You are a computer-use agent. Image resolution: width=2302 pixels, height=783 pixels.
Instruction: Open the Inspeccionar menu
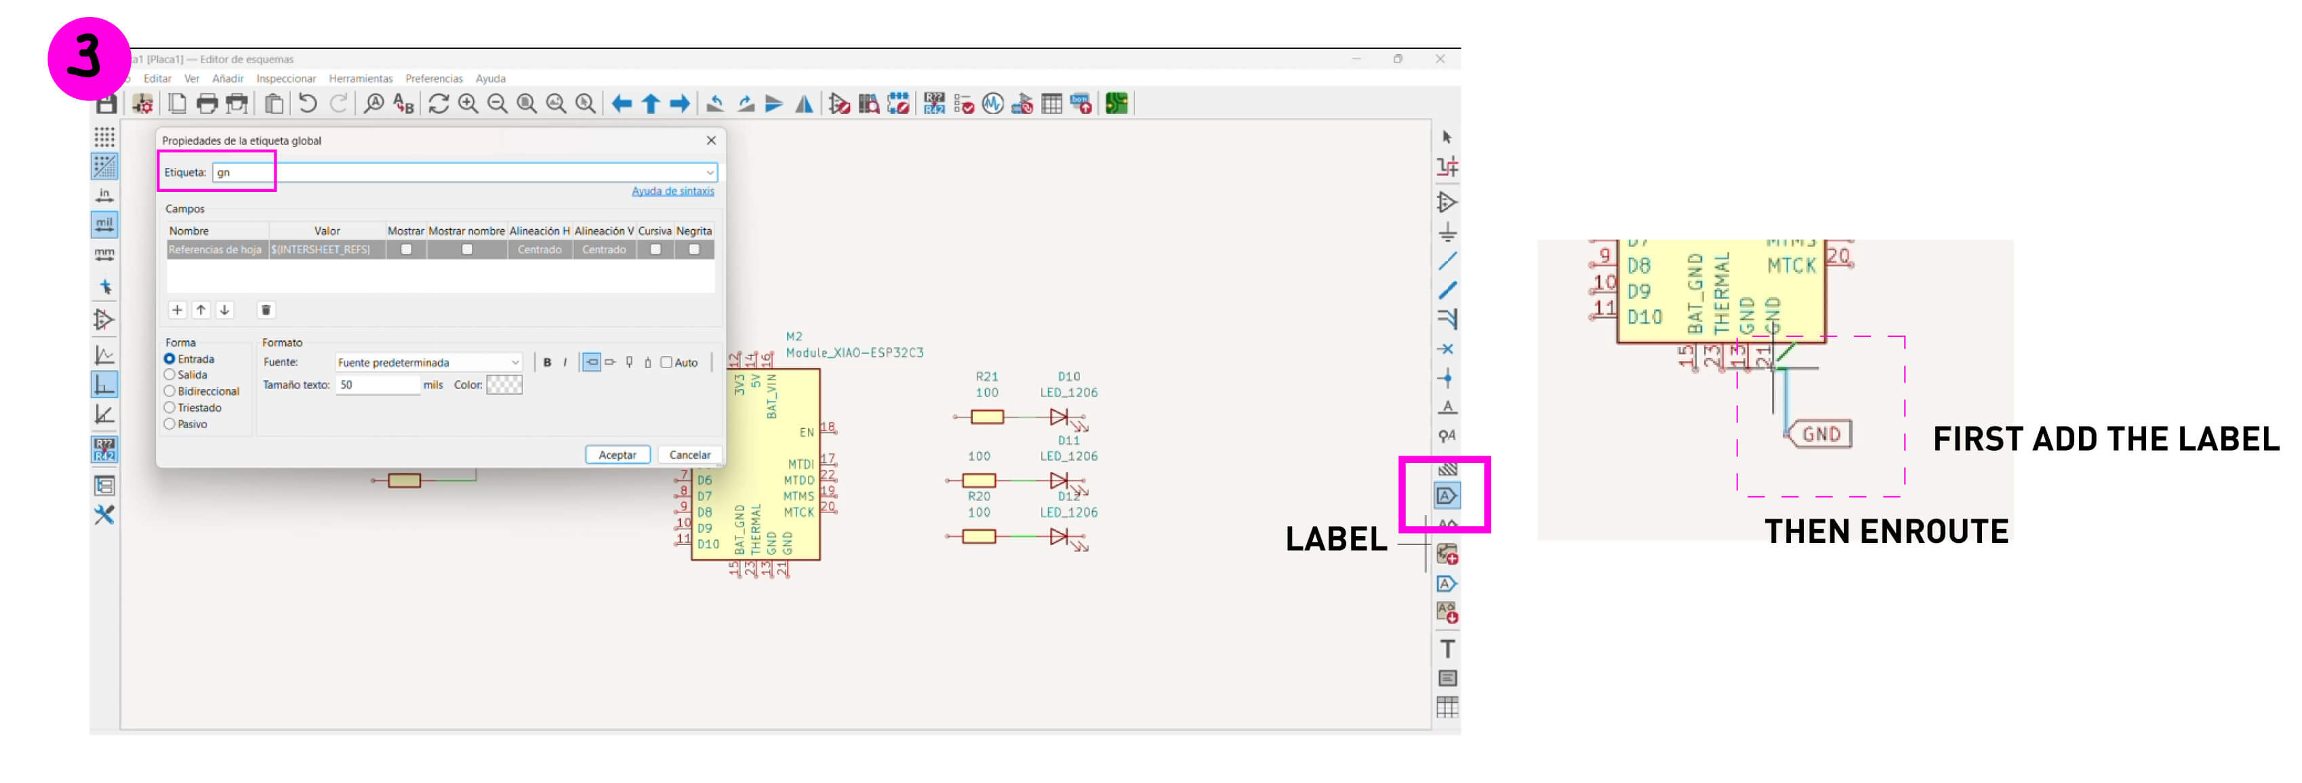286,79
